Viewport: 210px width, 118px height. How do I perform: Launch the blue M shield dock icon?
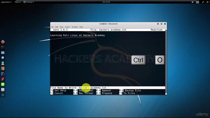coord(3,58)
